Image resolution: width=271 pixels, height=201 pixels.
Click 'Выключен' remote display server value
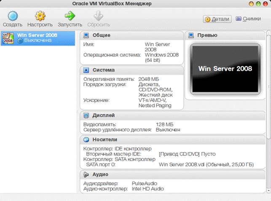[168, 130]
